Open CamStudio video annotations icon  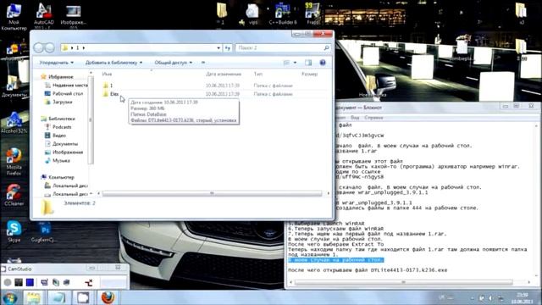(67, 282)
